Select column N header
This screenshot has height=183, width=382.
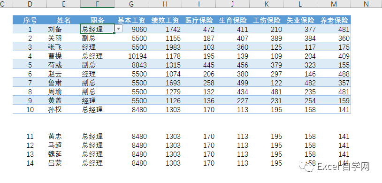(366, 4)
